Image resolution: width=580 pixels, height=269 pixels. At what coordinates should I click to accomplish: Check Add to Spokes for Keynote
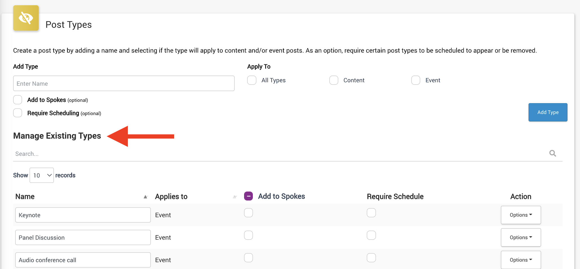(x=248, y=213)
